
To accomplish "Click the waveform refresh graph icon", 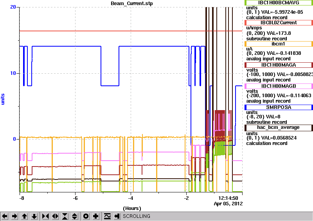I will 107,216.
